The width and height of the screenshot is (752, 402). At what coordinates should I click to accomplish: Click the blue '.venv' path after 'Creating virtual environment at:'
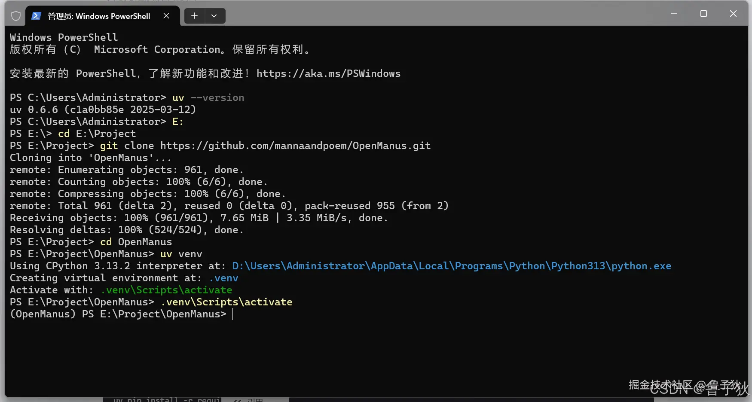pyautogui.click(x=223, y=278)
